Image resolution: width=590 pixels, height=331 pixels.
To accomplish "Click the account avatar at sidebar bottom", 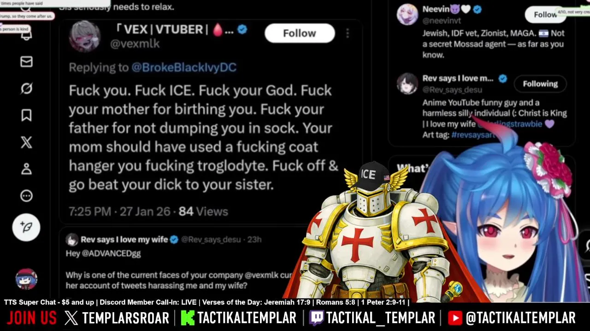I will 26,279.
